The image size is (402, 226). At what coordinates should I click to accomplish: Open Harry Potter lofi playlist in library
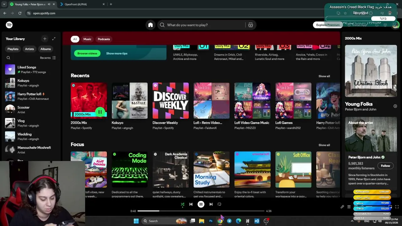[x=30, y=96]
